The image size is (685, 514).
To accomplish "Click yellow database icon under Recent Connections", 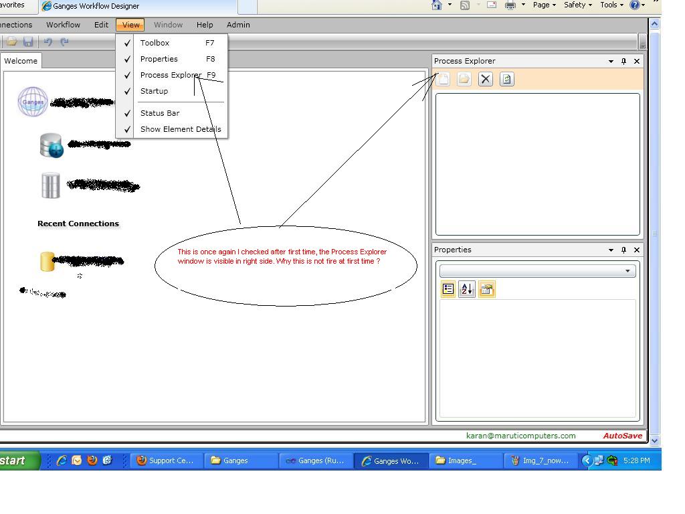I will (x=47, y=262).
